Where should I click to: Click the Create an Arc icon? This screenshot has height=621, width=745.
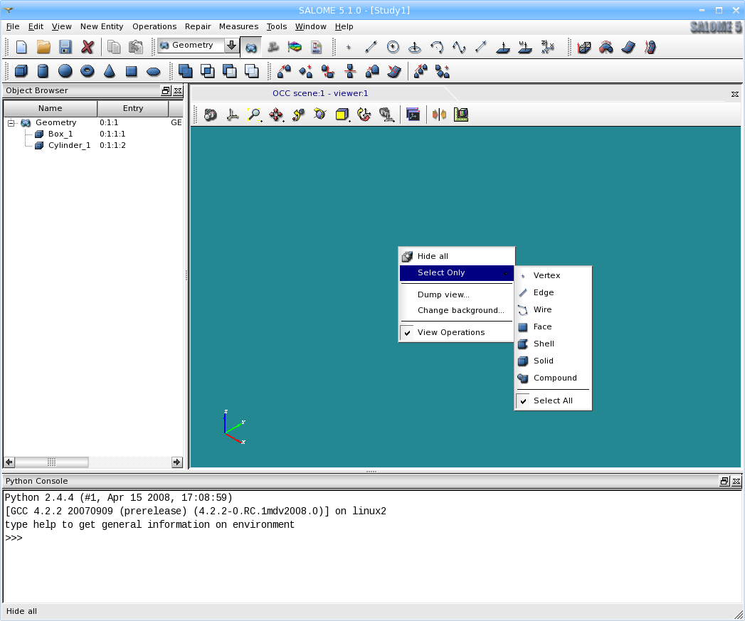click(437, 46)
